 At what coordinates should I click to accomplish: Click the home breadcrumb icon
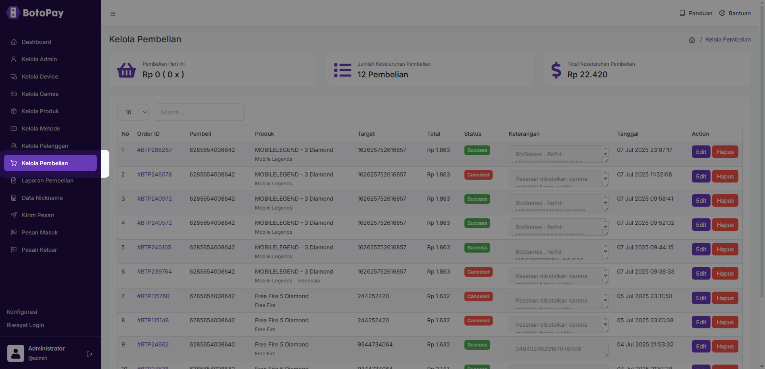[692, 40]
